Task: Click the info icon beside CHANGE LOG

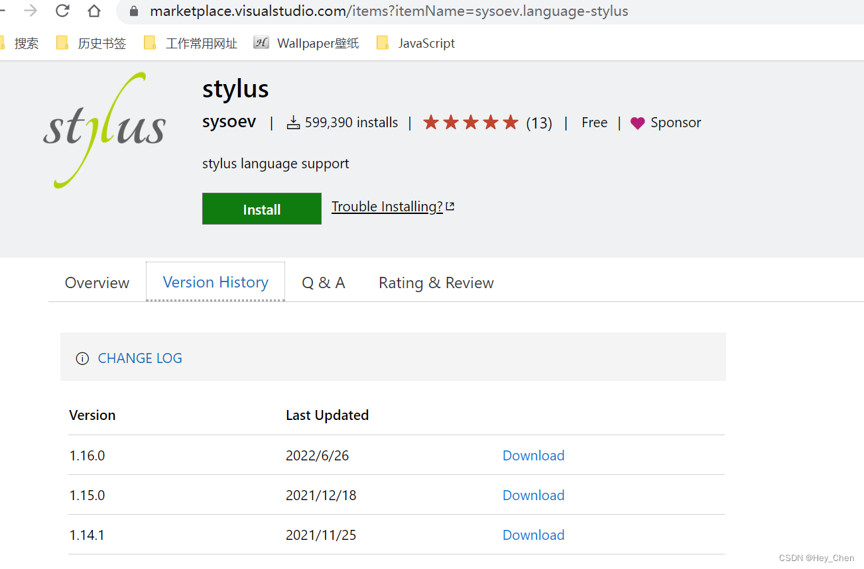Action: coord(82,358)
